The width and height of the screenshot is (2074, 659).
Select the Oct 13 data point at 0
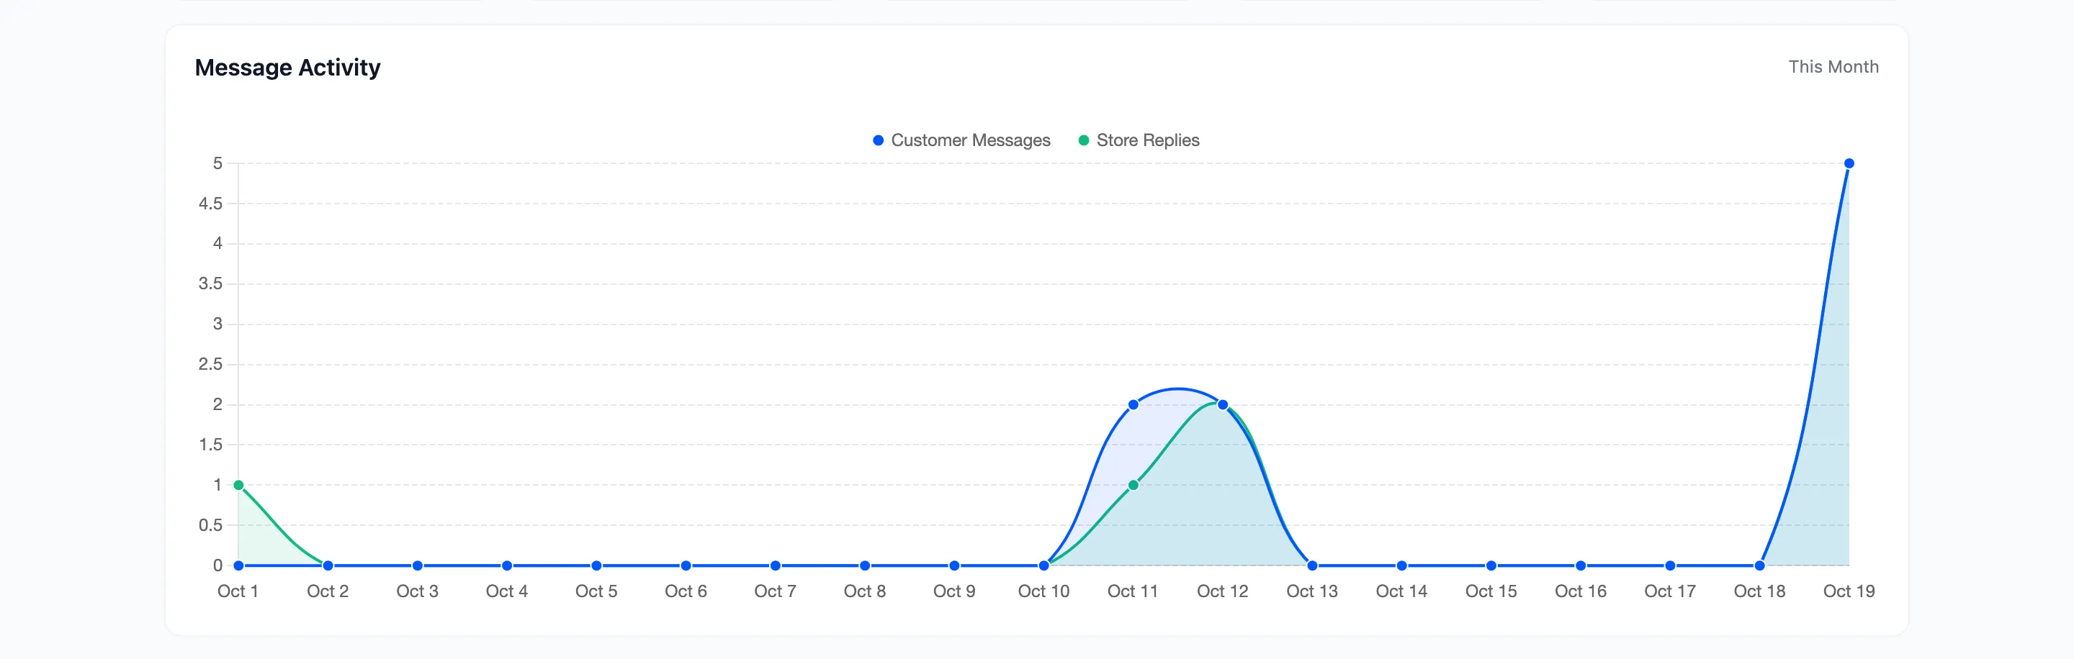pos(1311,565)
